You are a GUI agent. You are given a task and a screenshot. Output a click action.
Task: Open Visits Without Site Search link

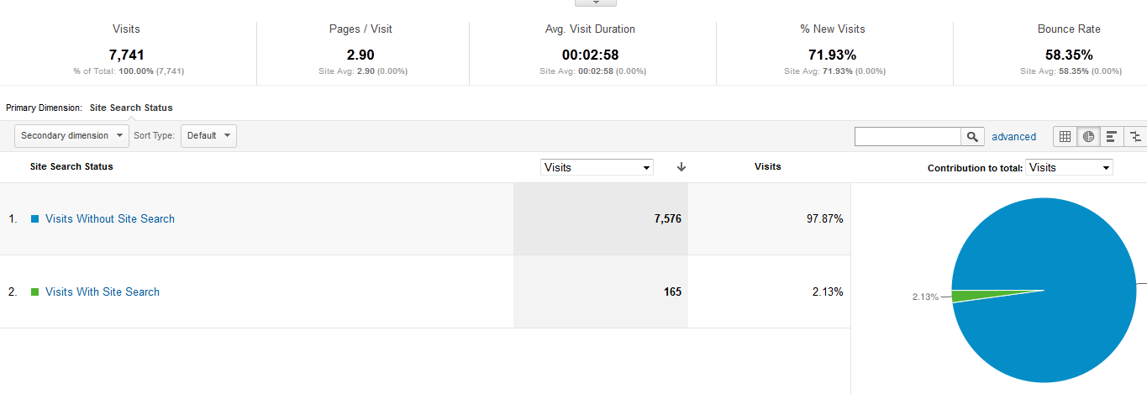click(110, 218)
